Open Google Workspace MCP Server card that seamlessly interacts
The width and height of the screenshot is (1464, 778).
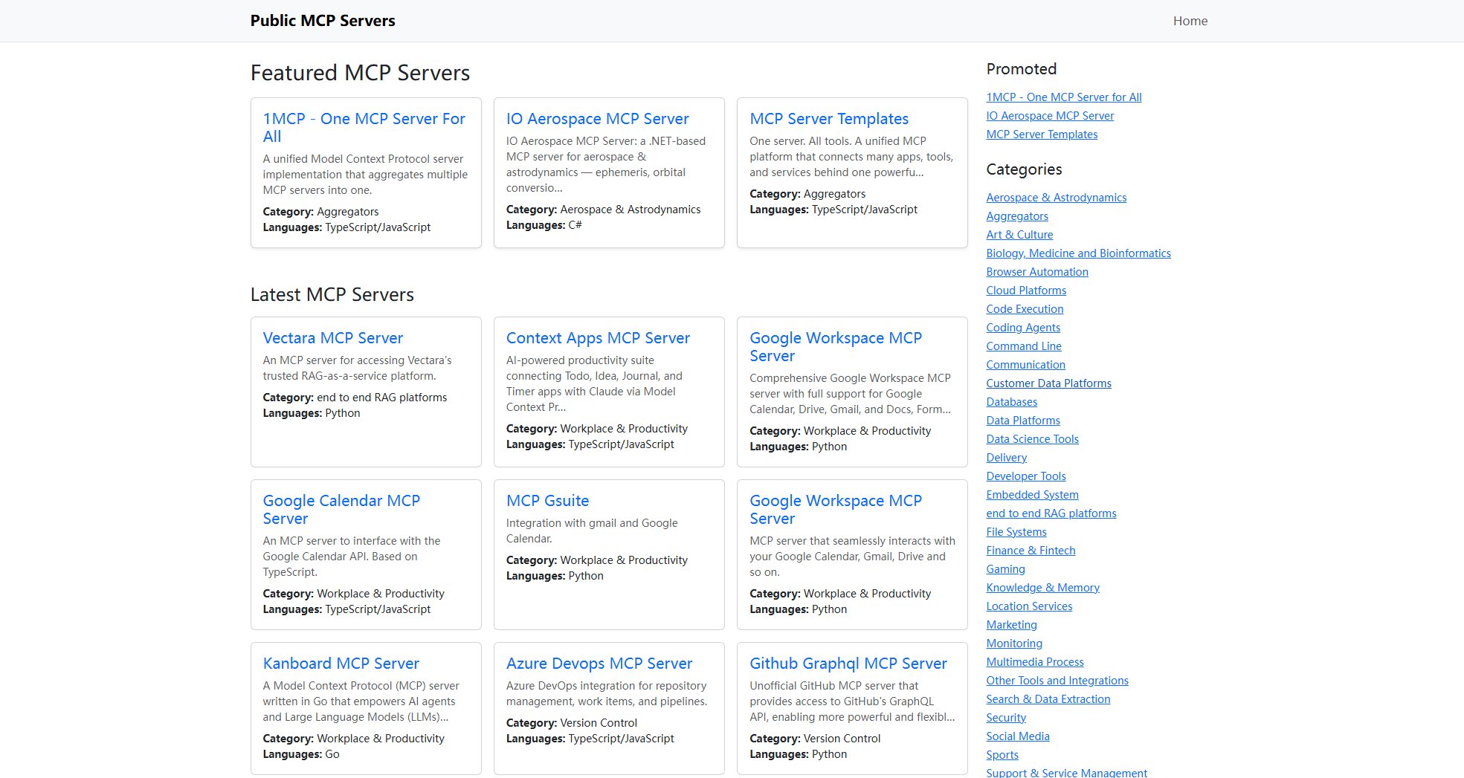click(x=836, y=510)
